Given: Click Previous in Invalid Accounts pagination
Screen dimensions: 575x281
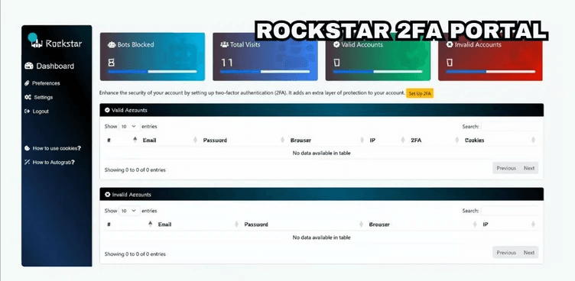Looking at the screenshot, I should click(x=506, y=253).
